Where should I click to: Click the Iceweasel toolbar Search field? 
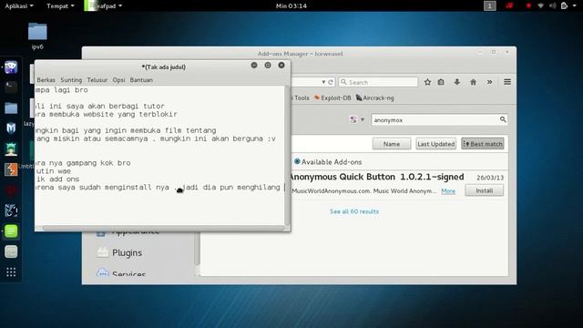click(x=378, y=82)
